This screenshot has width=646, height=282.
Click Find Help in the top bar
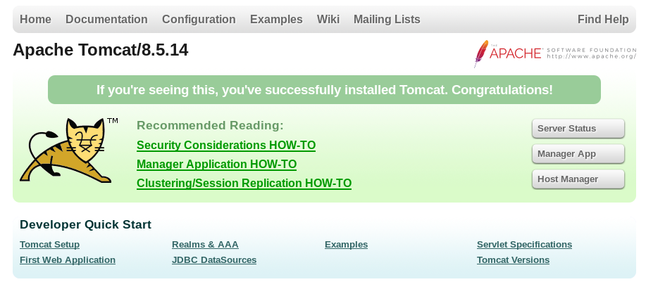pyautogui.click(x=603, y=20)
